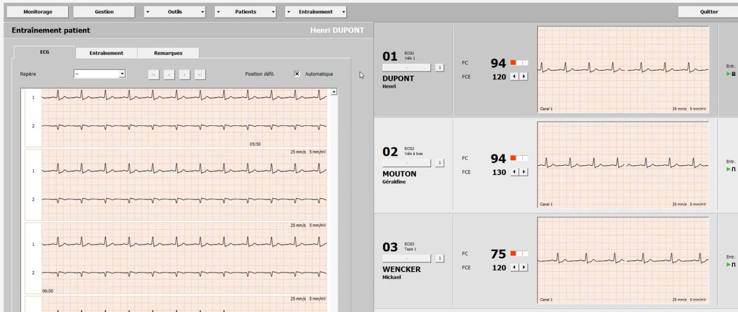Open info button for patient DUPONT

tap(440, 67)
